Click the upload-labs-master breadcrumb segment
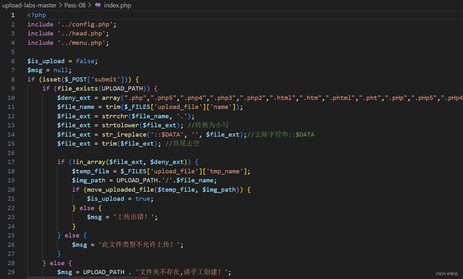Image resolution: width=463 pixels, height=279 pixels. (29, 5)
